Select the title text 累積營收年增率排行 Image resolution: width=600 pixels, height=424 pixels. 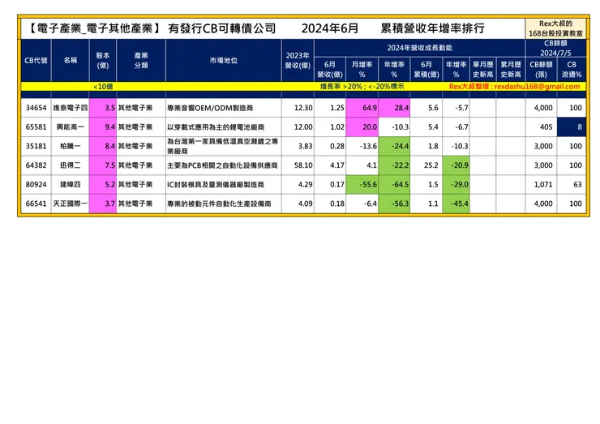tap(432, 28)
